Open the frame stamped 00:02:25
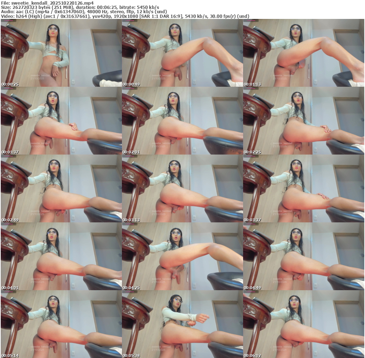This screenshot has height=358, width=365. [x=304, y=121]
